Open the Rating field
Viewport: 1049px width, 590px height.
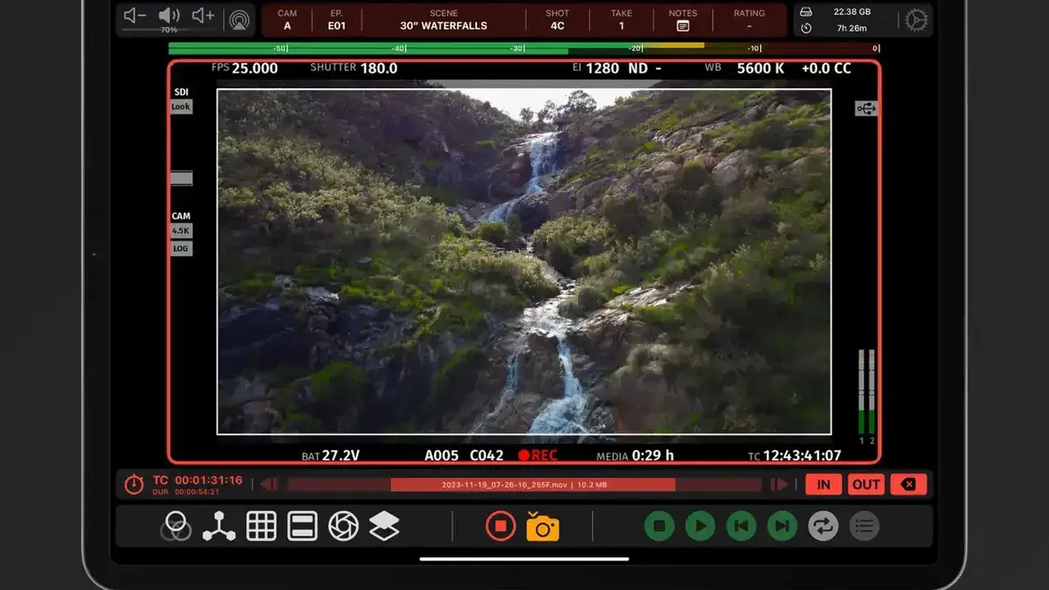click(749, 20)
